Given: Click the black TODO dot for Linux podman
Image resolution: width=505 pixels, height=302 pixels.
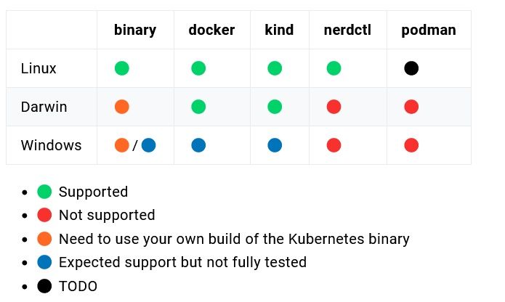Looking at the screenshot, I should click(x=411, y=68).
